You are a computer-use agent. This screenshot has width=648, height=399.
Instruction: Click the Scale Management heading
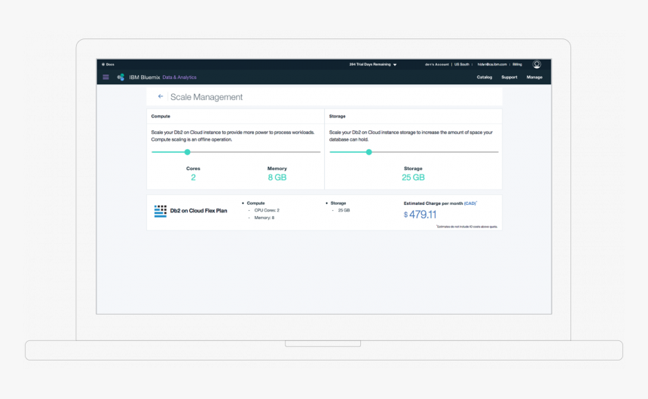206,97
